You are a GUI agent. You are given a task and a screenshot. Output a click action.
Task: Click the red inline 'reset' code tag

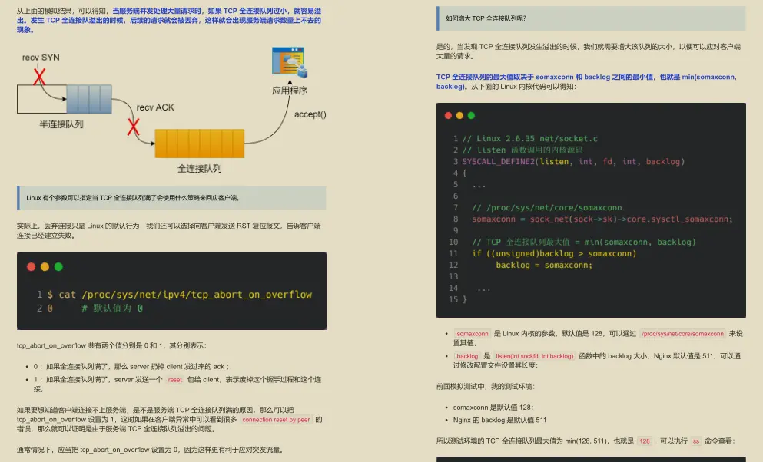point(174,380)
